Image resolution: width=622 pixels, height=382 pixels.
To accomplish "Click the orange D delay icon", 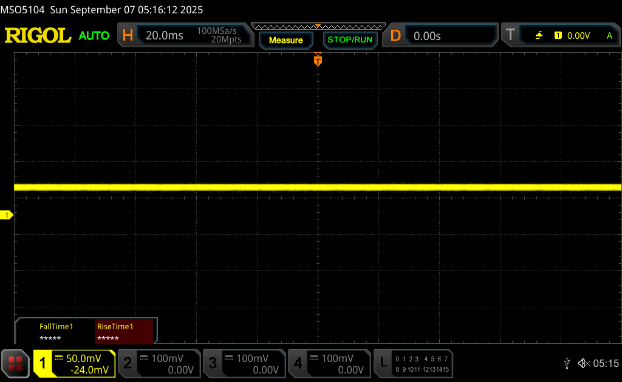I will click(395, 36).
